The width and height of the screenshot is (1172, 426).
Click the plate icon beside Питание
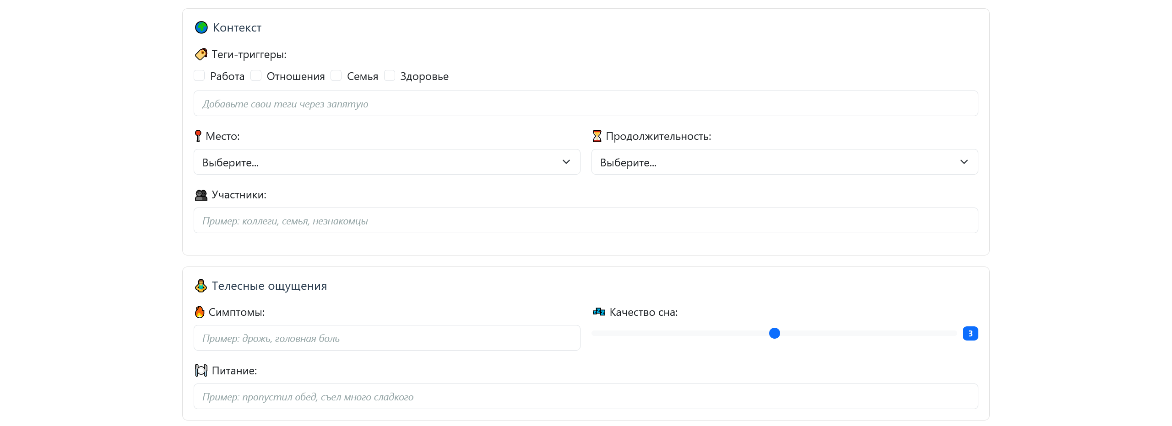click(201, 370)
